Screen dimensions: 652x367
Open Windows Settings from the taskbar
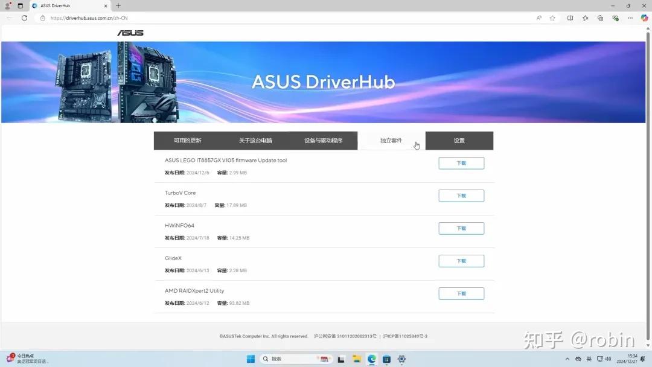click(x=401, y=359)
